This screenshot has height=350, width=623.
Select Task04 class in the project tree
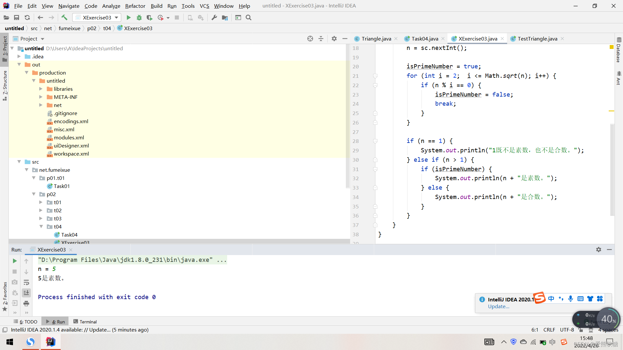[69, 235]
